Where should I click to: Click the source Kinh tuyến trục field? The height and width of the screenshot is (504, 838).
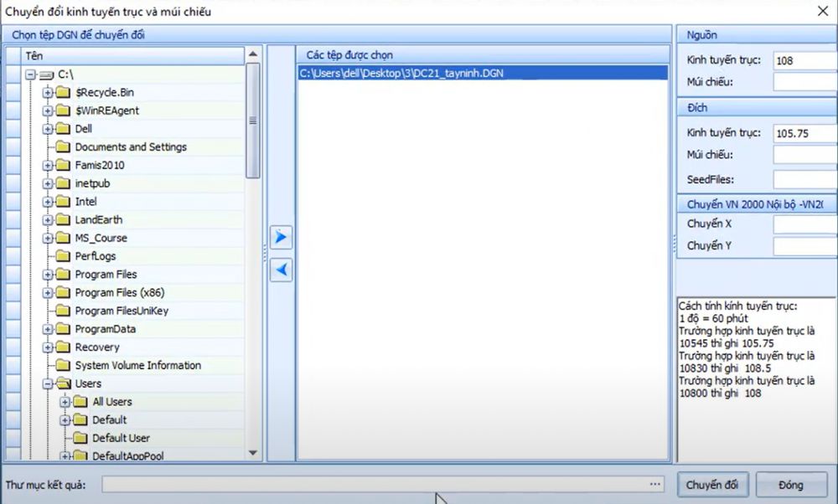tap(804, 60)
